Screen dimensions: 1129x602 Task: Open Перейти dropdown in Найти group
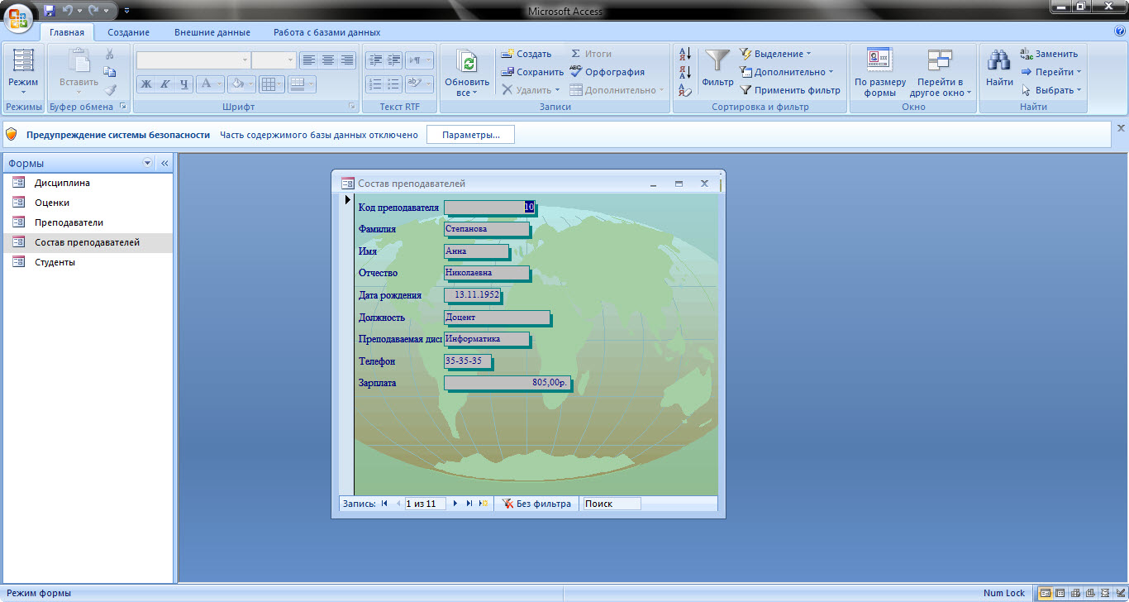[1050, 72]
